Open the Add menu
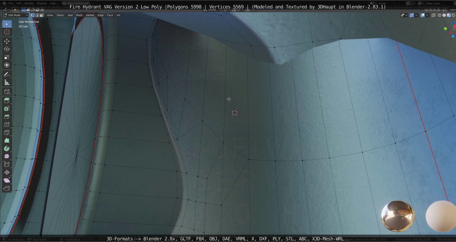Image resolution: width=456 pixels, height=242 pixels. click(70, 15)
